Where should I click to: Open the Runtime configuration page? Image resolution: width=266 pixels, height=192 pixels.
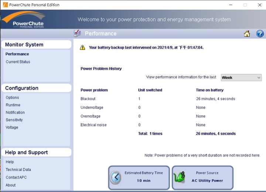13,105
